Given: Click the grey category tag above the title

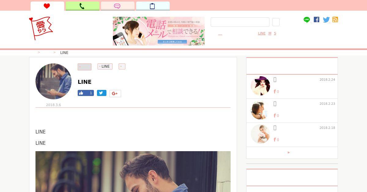Looking at the screenshot, I should [84, 67].
